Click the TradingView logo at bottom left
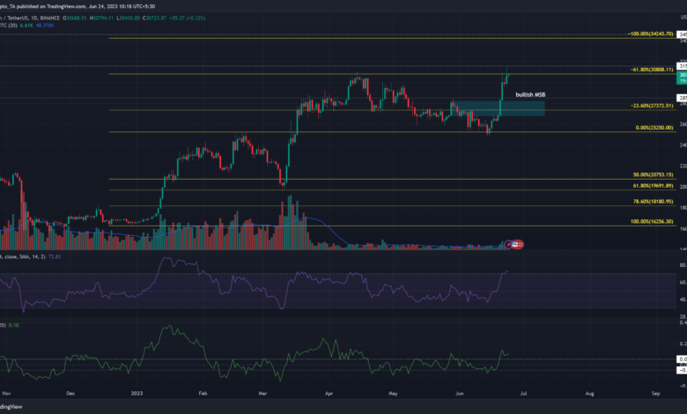Image resolution: width=687 pixels, height=414 pixels. 11,406
